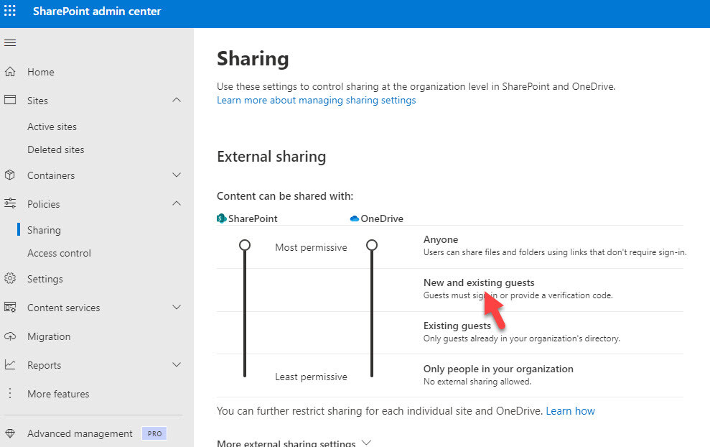Click the Home house icon
This screenshot has width=710, height=447.
10,72
